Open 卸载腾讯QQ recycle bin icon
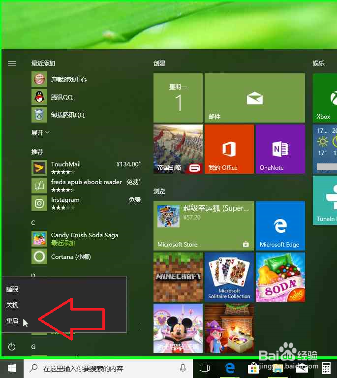 [x=39, y=115]
